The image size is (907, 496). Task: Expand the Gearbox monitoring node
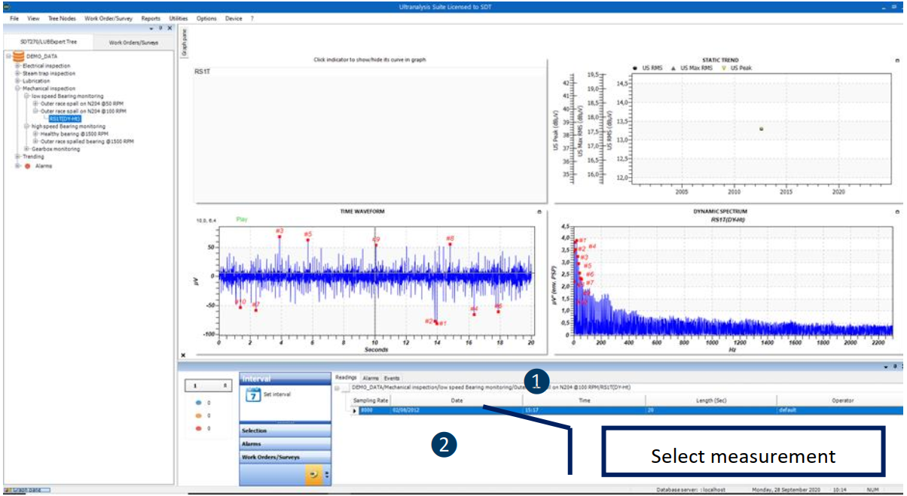[x=26, y=149]
